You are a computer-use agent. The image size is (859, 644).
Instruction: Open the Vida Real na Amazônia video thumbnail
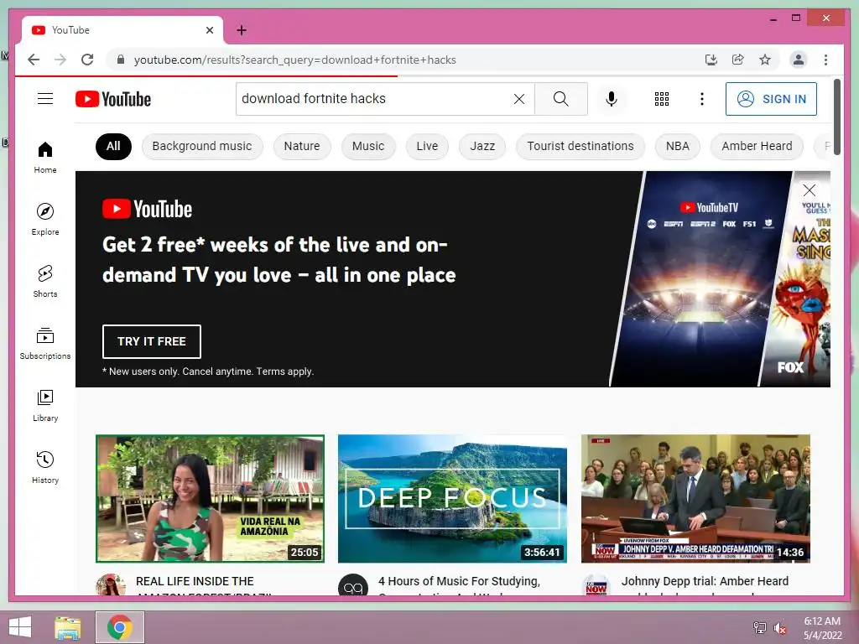[210, 498]
